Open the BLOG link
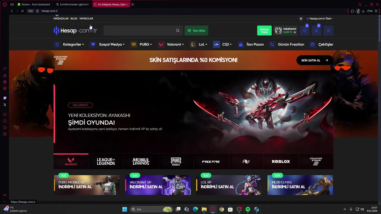This screenshot has width=381, height=214. click(74, 18)
